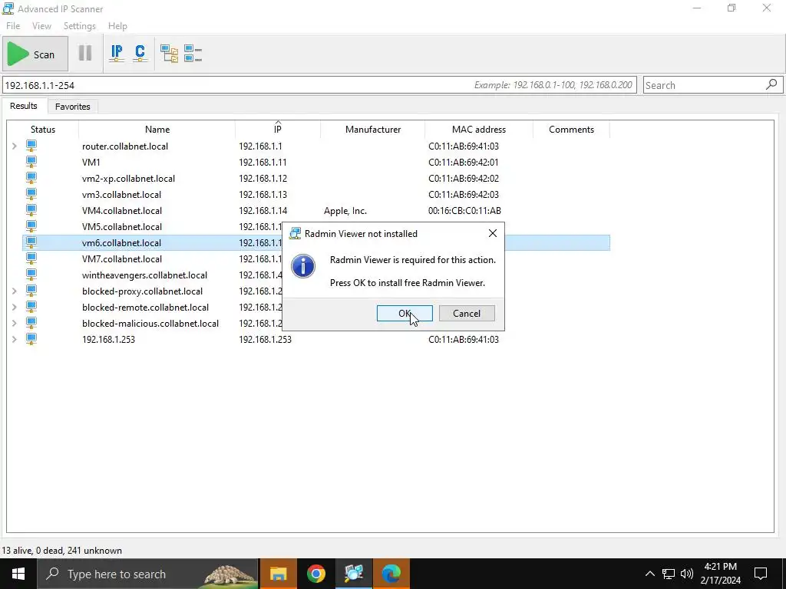This screenshot has width=786, height=589.
Task: Click the status bar alive/dead count
Action: click(x=62, y=551)
